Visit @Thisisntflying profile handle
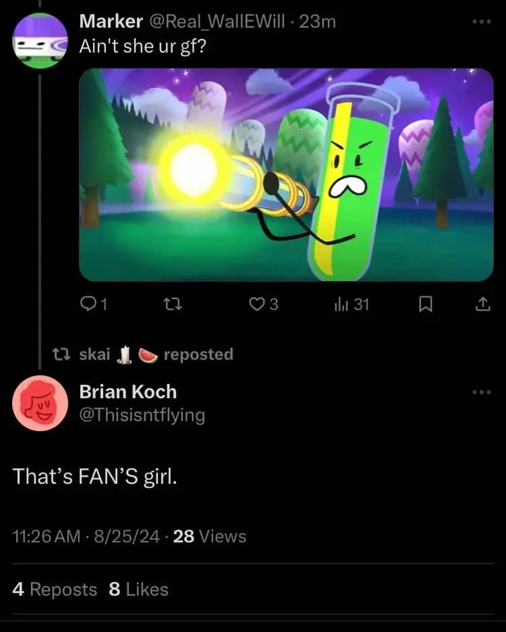506x632 pixels. click(142, 415)
